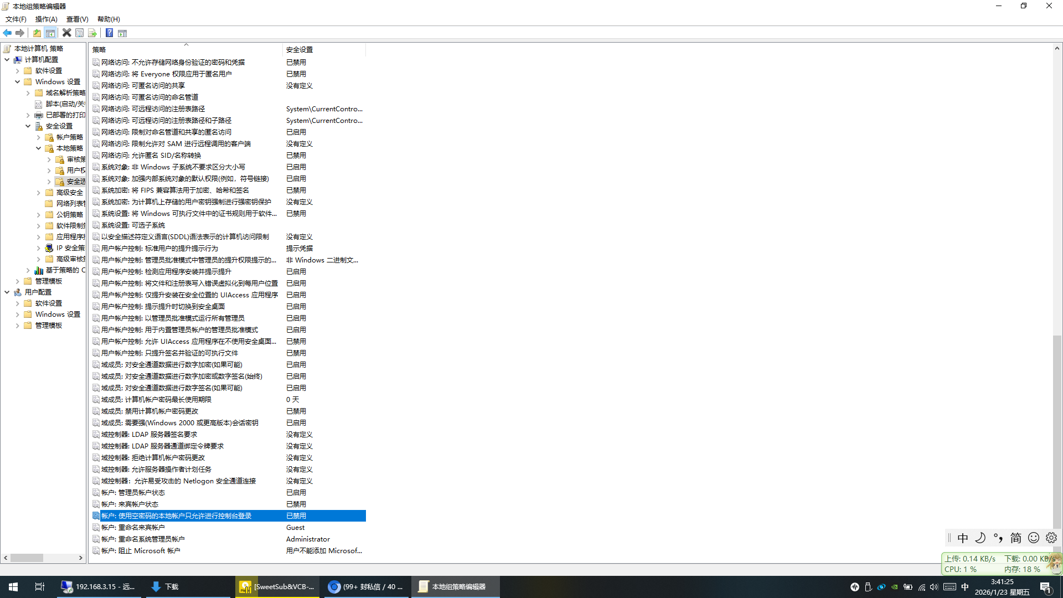Collapse the 安全设置 tree node

pyautogui.click(x=28, y=126)
